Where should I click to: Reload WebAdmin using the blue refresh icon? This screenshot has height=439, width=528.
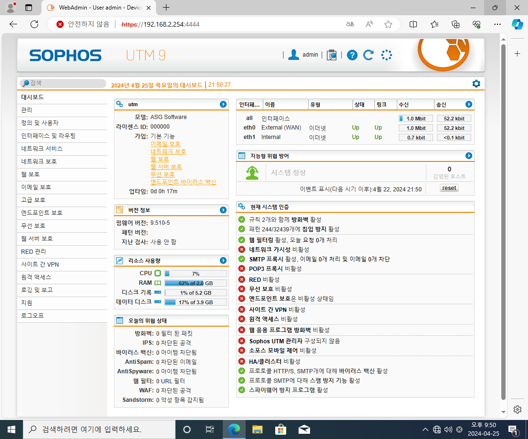click(x=368, y=55)
